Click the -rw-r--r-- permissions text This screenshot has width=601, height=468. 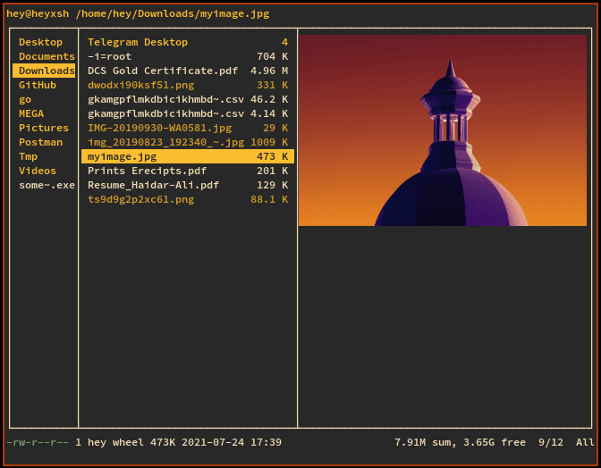click(x=38, y=442)
